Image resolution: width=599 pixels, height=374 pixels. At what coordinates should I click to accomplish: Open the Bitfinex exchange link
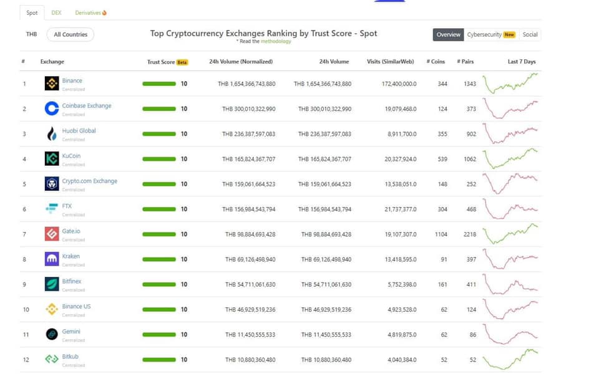coord(71,281)
